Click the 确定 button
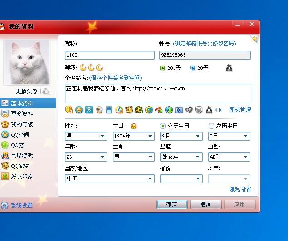The height and width of the screenshot is (241, 288). pyautogui.click(x=172, y=204)
